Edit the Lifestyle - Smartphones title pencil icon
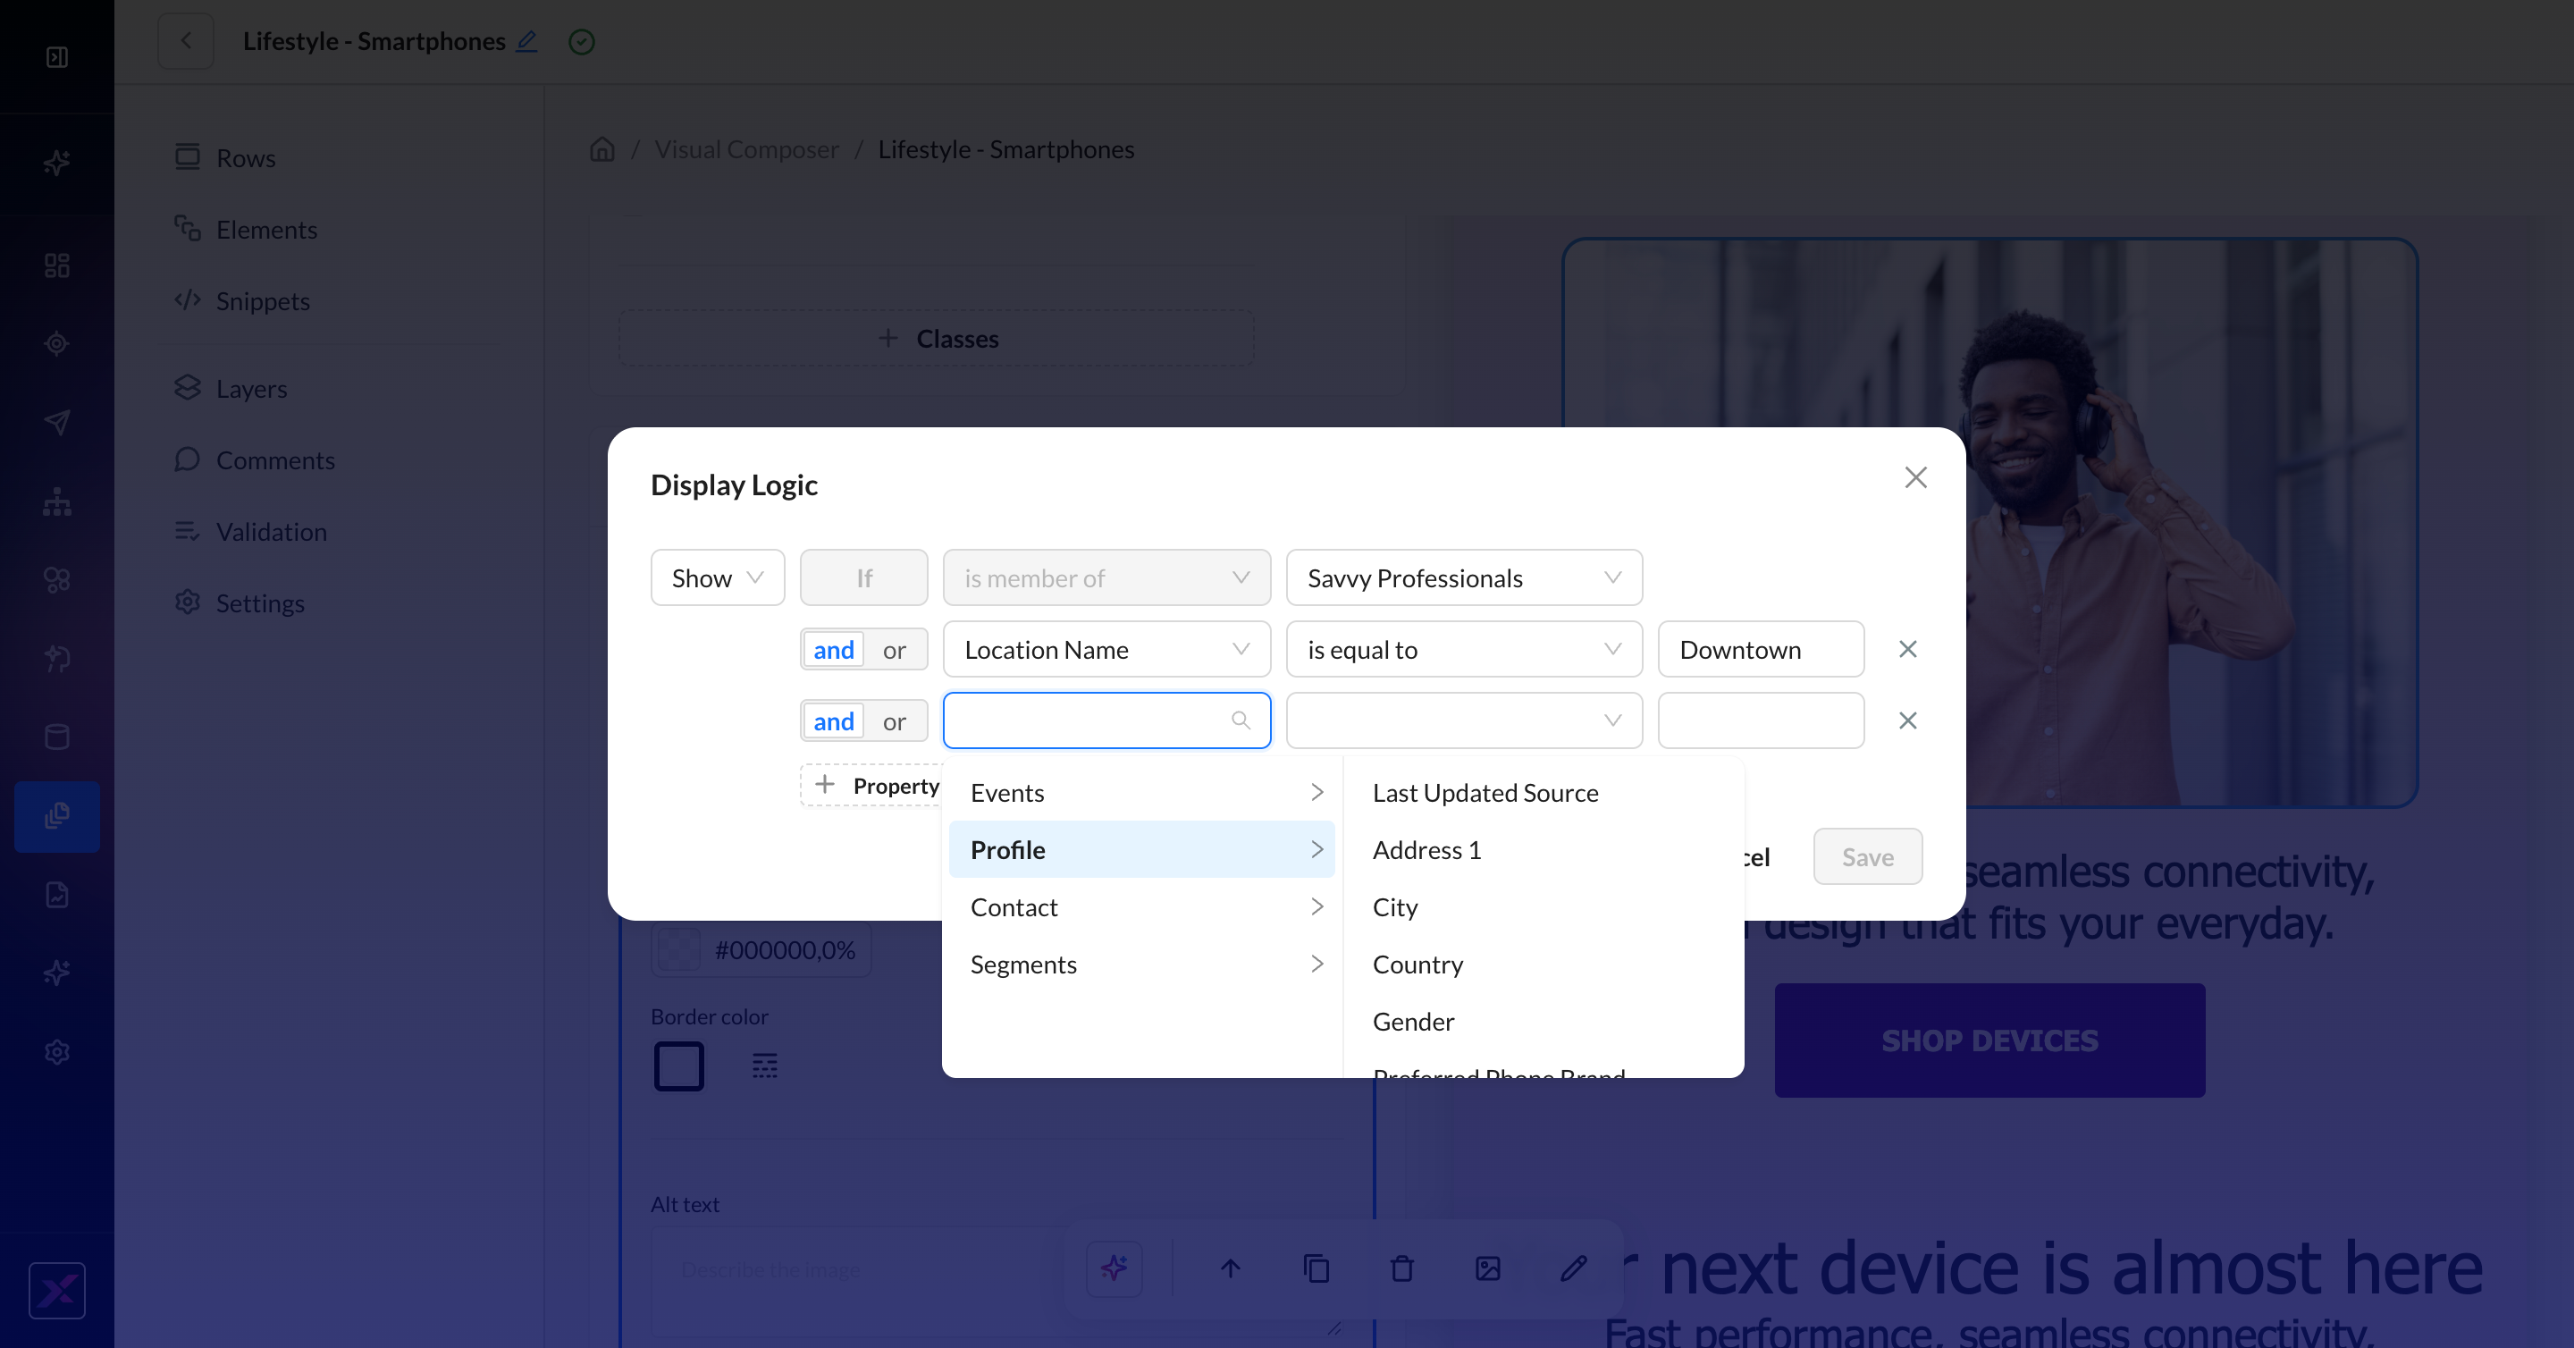Viewport: 2574px width, 1348px height. pyautogui.click(x=526, y=41)
